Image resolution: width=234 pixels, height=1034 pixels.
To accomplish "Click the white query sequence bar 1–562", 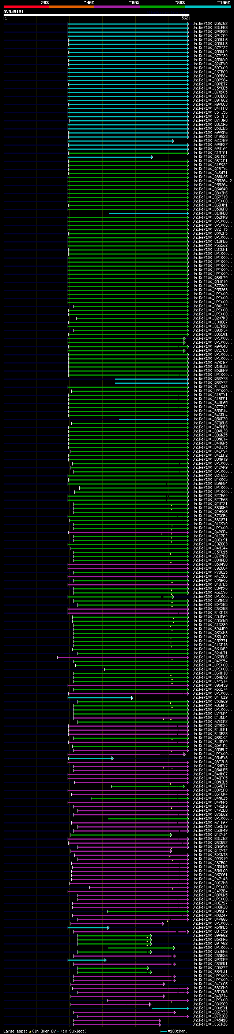I will [96, 15].
